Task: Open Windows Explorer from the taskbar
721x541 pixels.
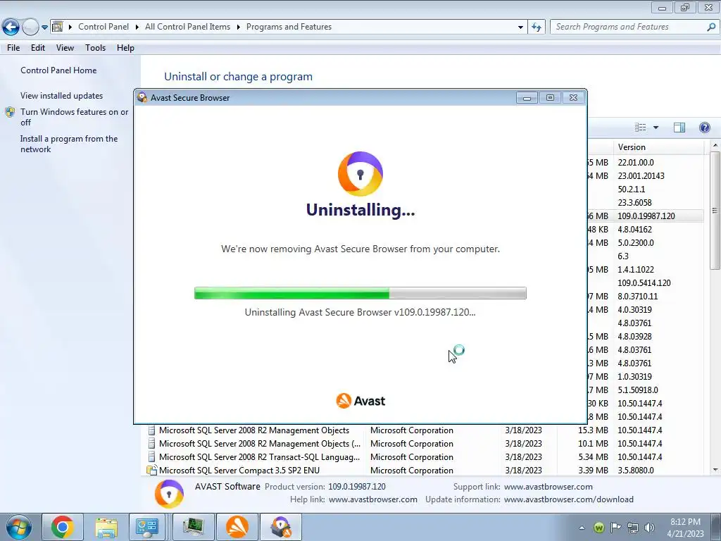Action: pos(106,527)
